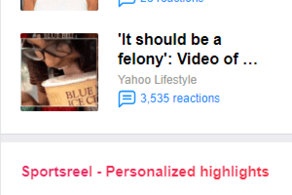
Task: Click the speech bubble icon beside 3,535 reactions
Action: [127, 98]
